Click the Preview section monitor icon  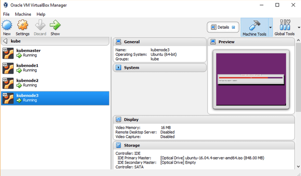pos(213,42)
